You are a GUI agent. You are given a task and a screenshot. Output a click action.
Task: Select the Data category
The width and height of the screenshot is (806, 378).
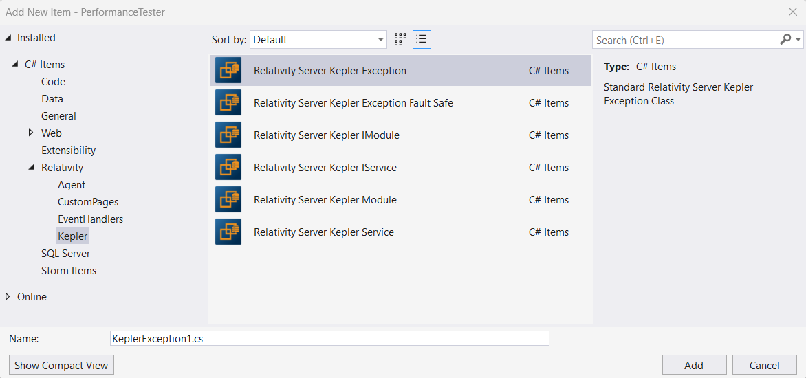click(52, 98)
